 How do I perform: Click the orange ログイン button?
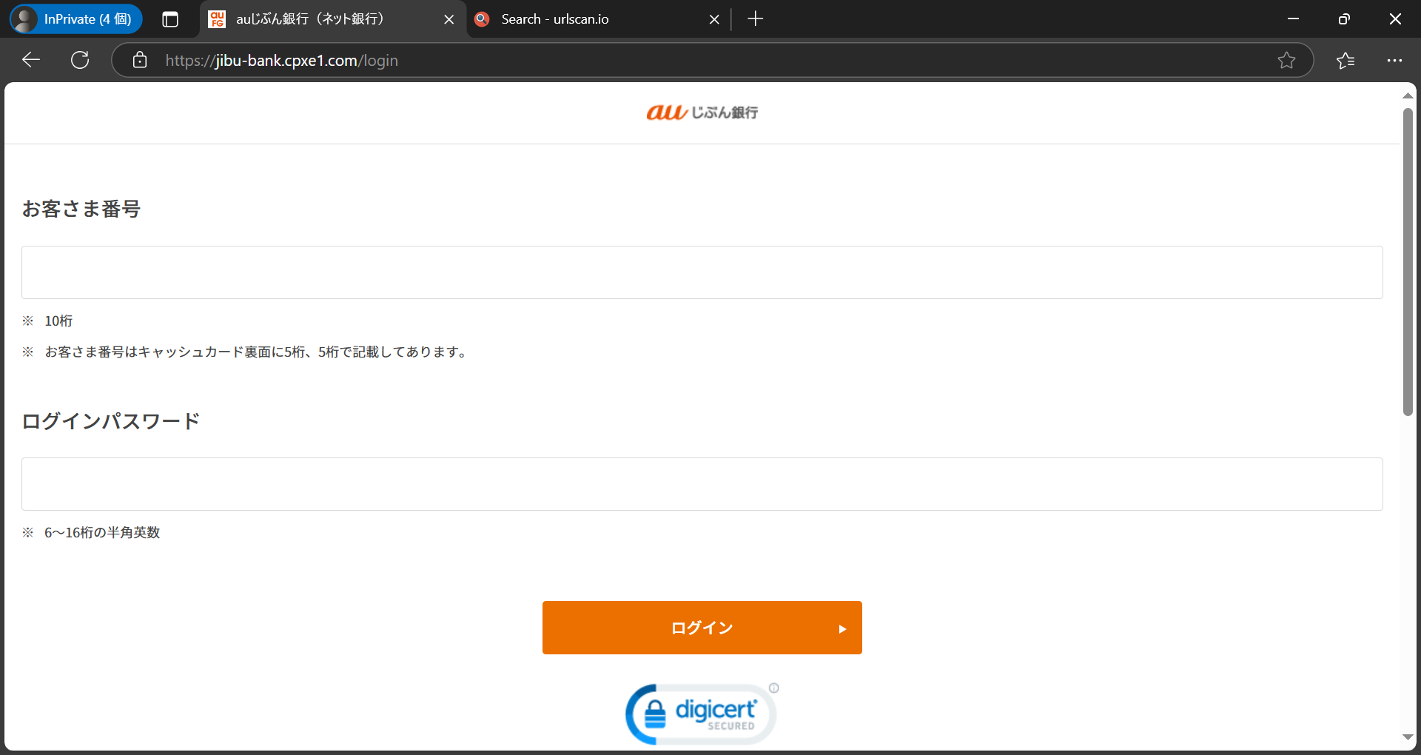click(702, 628)
